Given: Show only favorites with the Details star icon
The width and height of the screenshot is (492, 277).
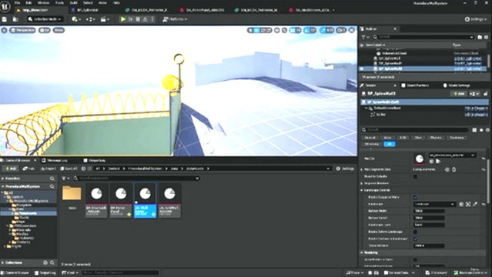Looking at the screenshot, I should pos(481,129).
